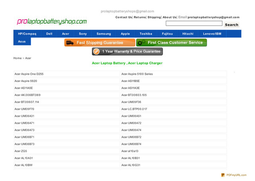Open Acer Aspire 5920 link

[x=25, y=81]
